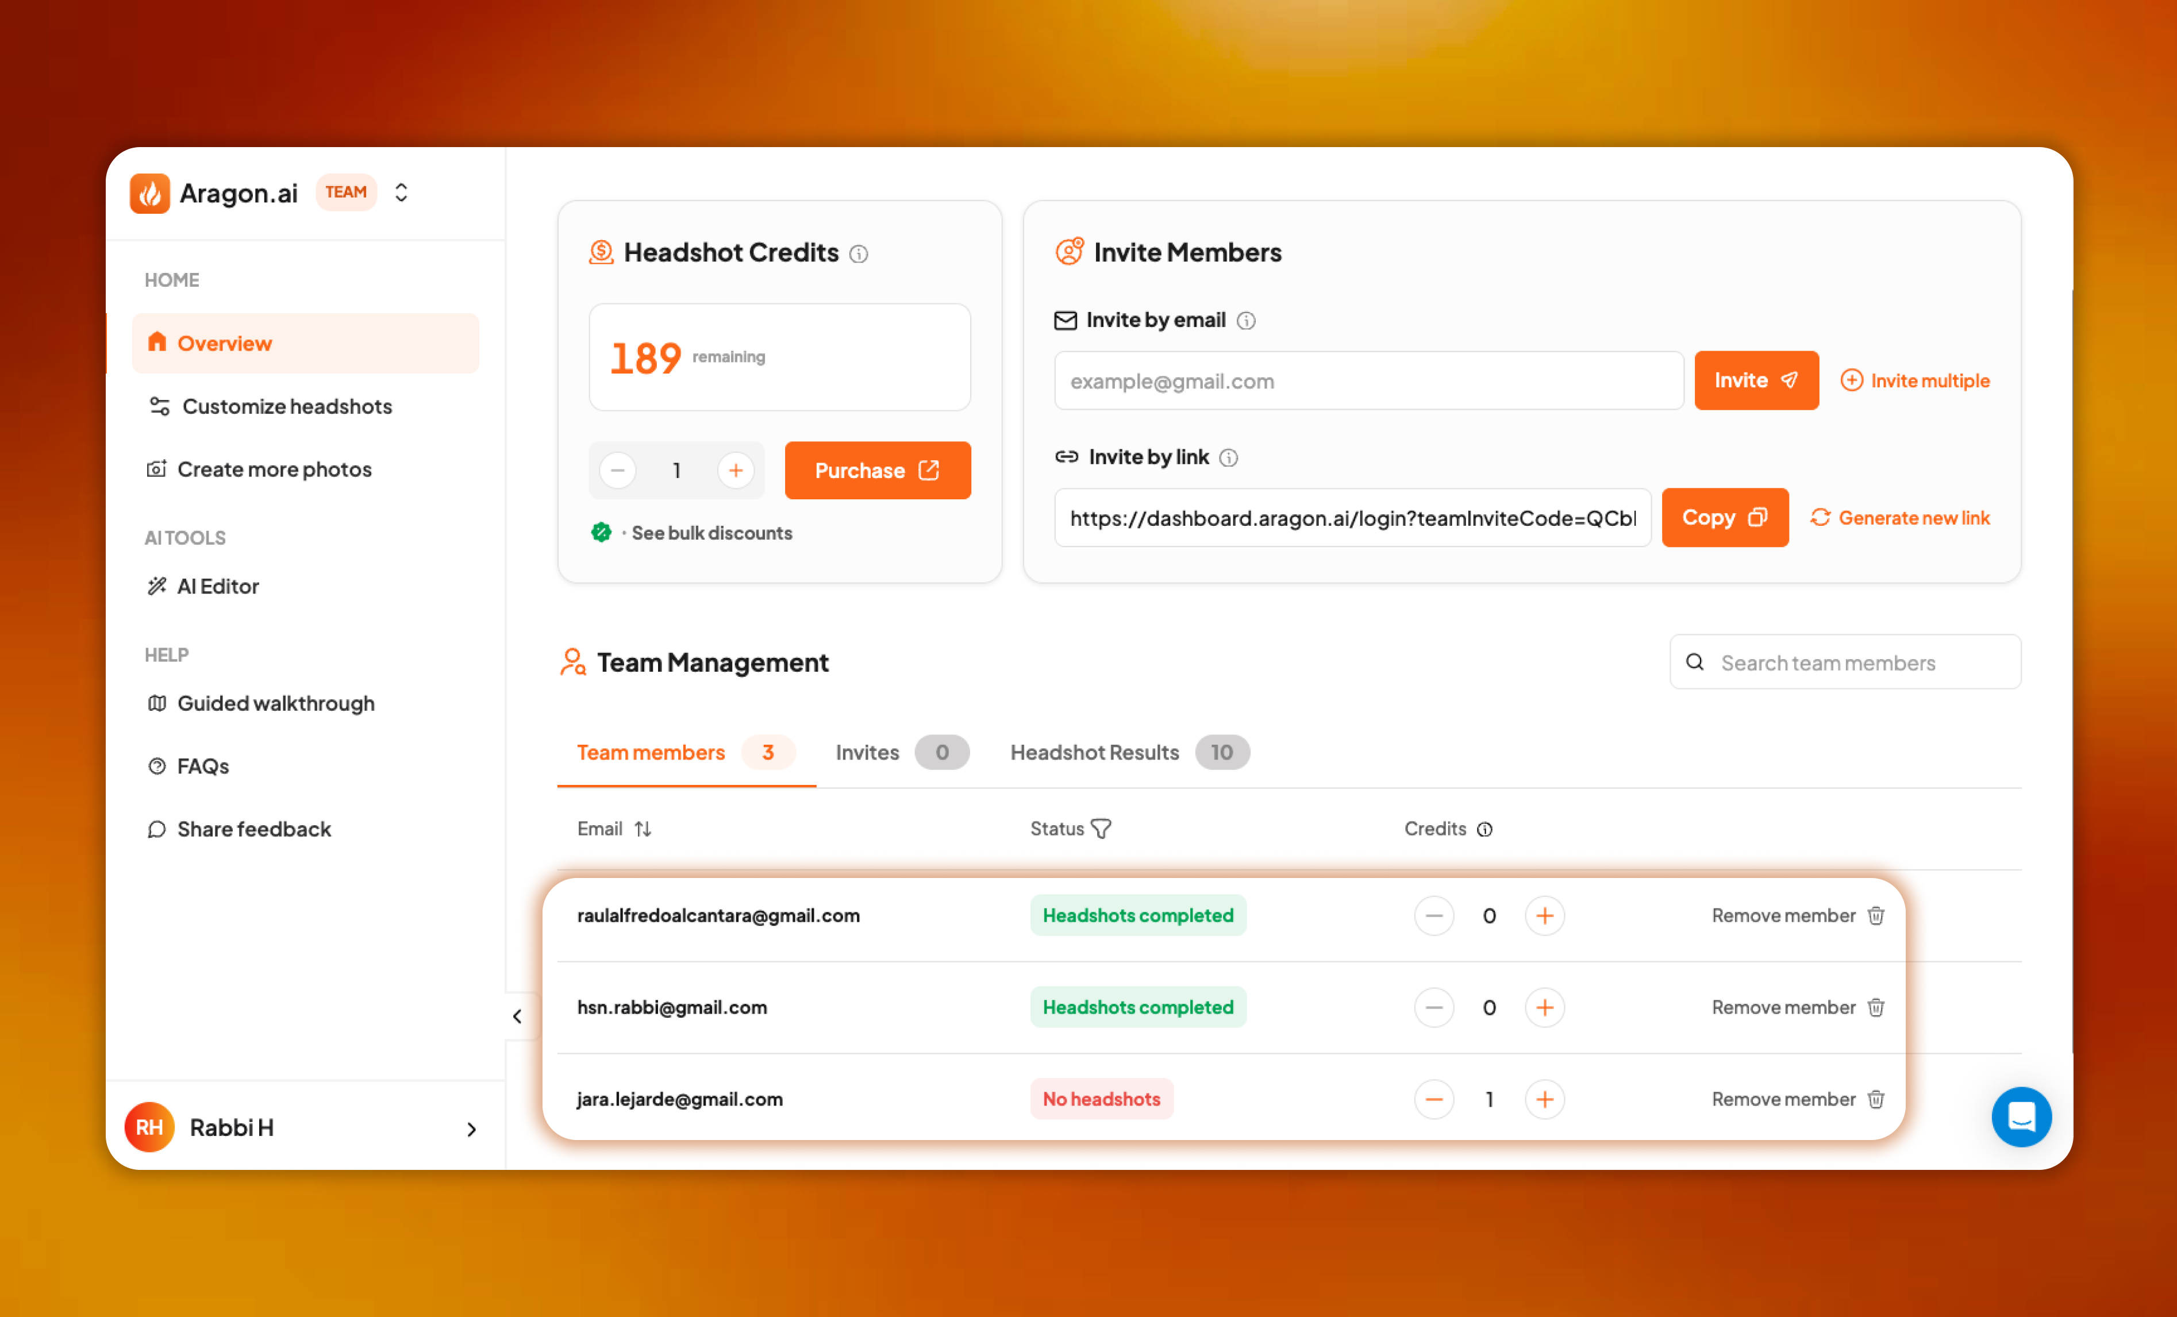Remove member jara.lejarde@gmail.com
The height and width of the screenshot is (1317, 2177).
[1798, 1100]
